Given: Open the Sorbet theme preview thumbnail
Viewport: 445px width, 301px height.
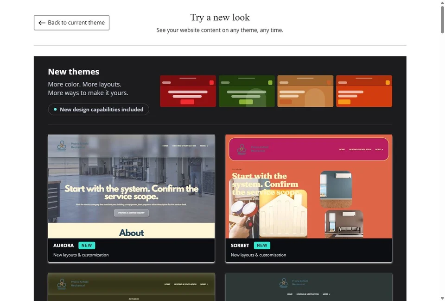Looking at the screenshot, I should 309,186.
